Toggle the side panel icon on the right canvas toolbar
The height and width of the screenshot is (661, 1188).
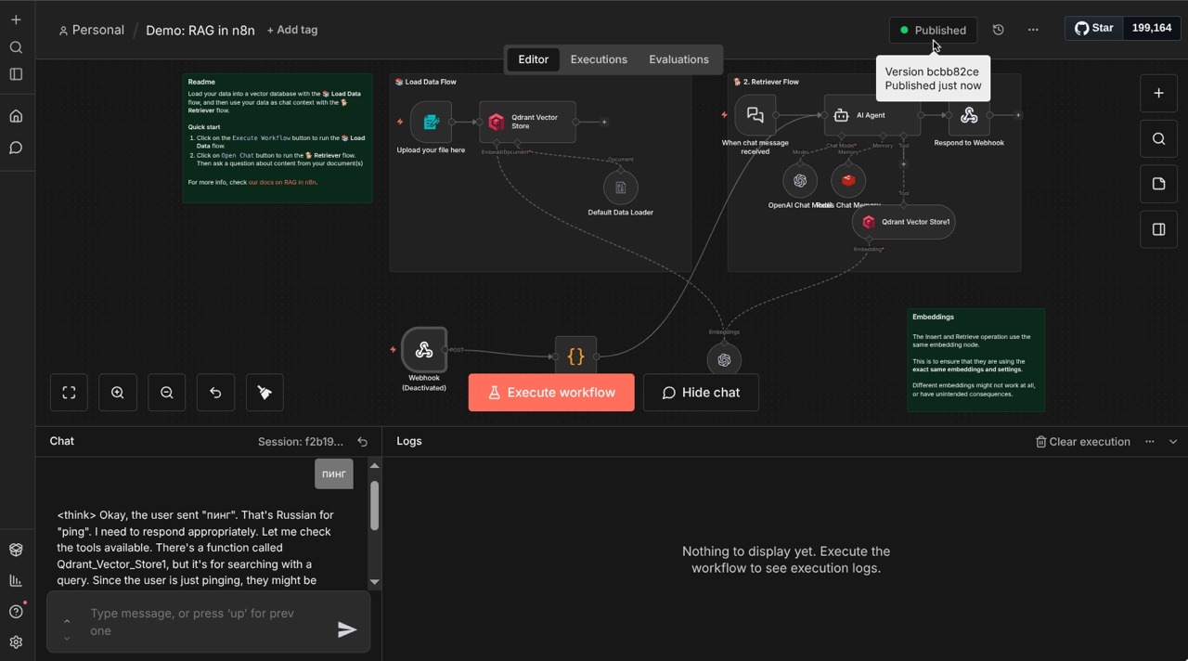pos(1158,229)
